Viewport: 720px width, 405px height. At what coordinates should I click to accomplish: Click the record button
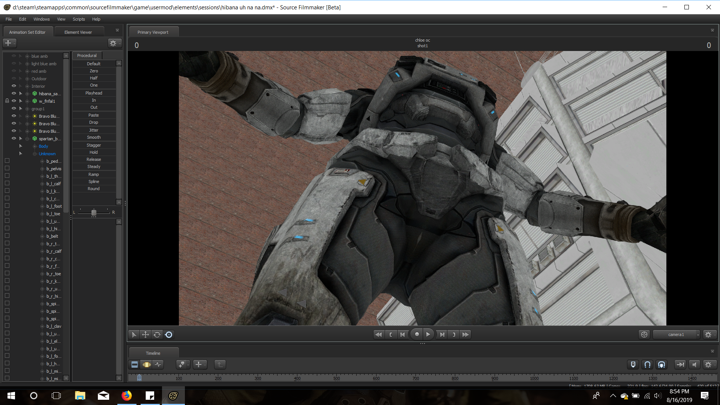(x=417, y=334)
